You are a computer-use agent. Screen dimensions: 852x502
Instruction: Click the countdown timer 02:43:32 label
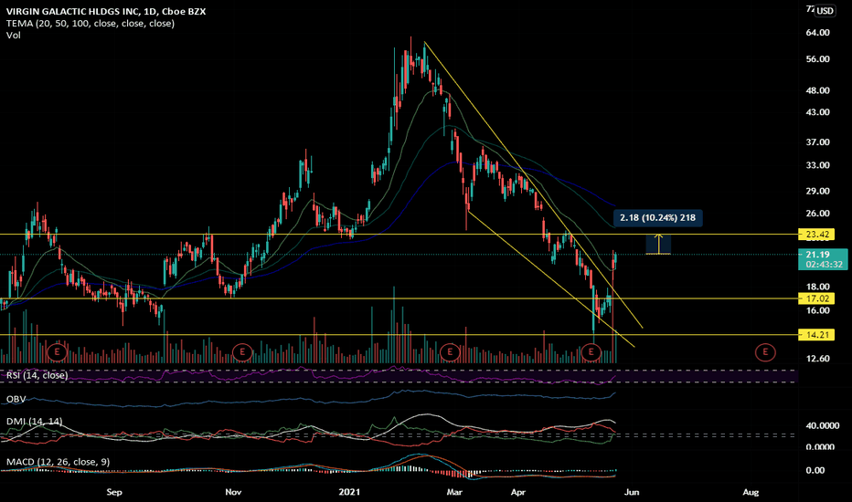coord(825,265)
